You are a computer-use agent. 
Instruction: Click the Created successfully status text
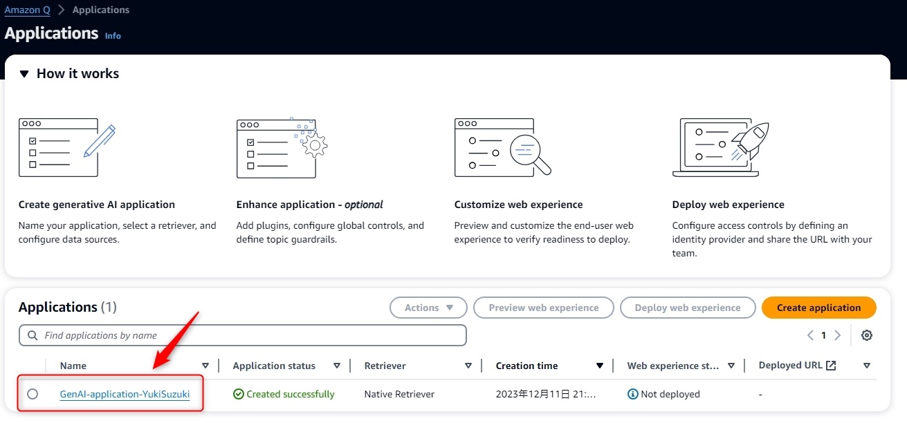[x=291, y=394]
